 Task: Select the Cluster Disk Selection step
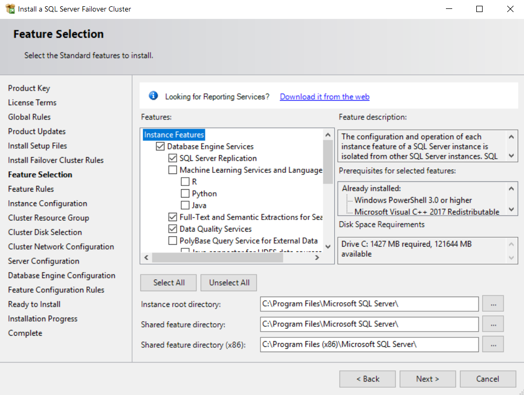coord(45,232)
